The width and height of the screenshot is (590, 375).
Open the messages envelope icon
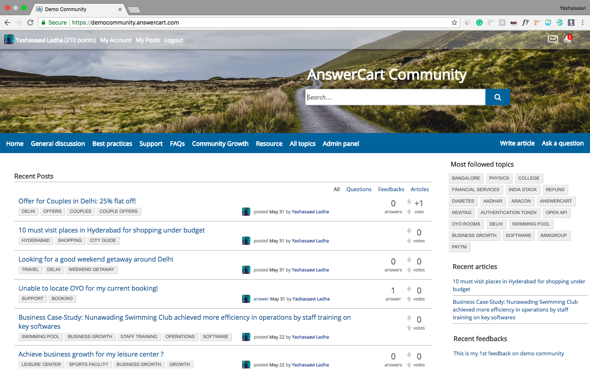(x=553, y=39)
